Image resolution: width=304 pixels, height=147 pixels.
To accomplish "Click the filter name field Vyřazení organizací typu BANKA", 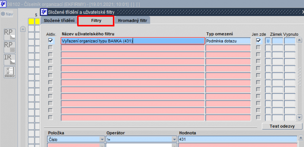I will pos(133,41).
